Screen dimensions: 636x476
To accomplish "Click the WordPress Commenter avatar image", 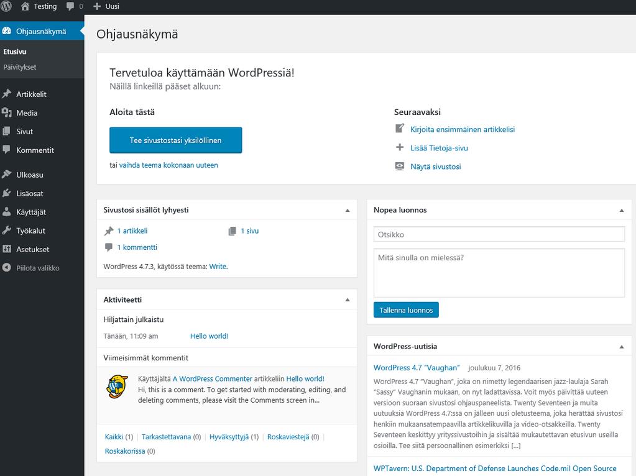I will coord(118,387).
